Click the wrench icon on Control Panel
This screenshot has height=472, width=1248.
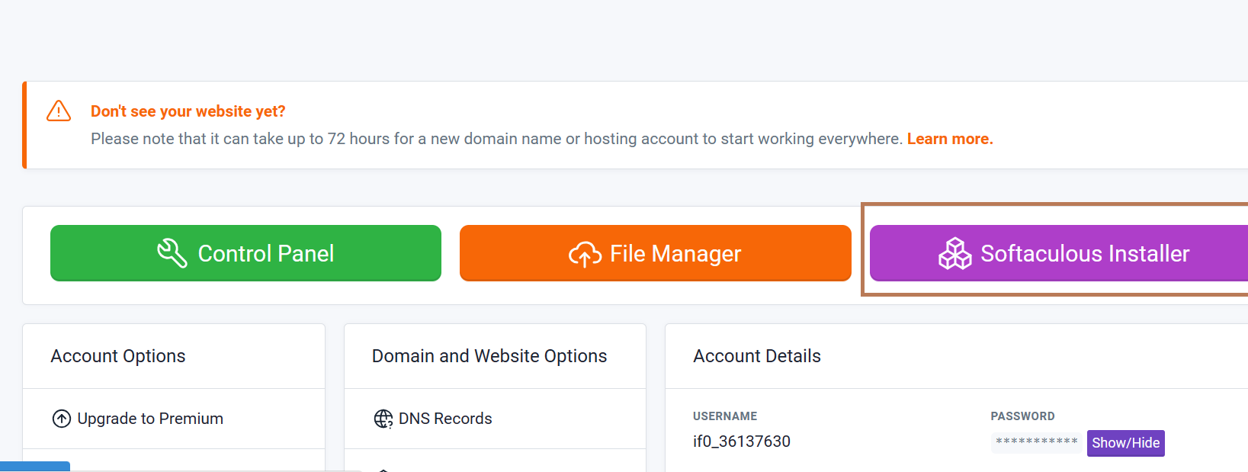coord(172,253)
